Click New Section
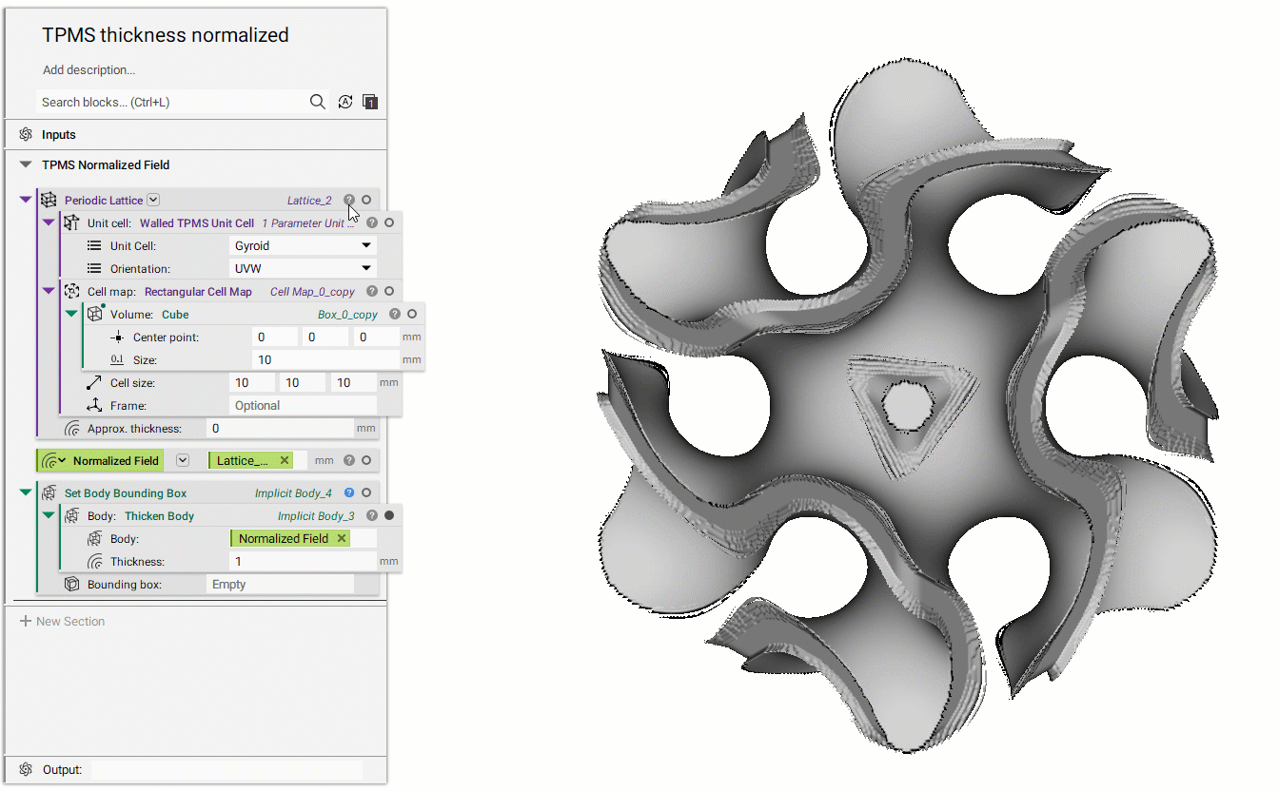Screen dimensions: 1279x791 pos(63,620)
